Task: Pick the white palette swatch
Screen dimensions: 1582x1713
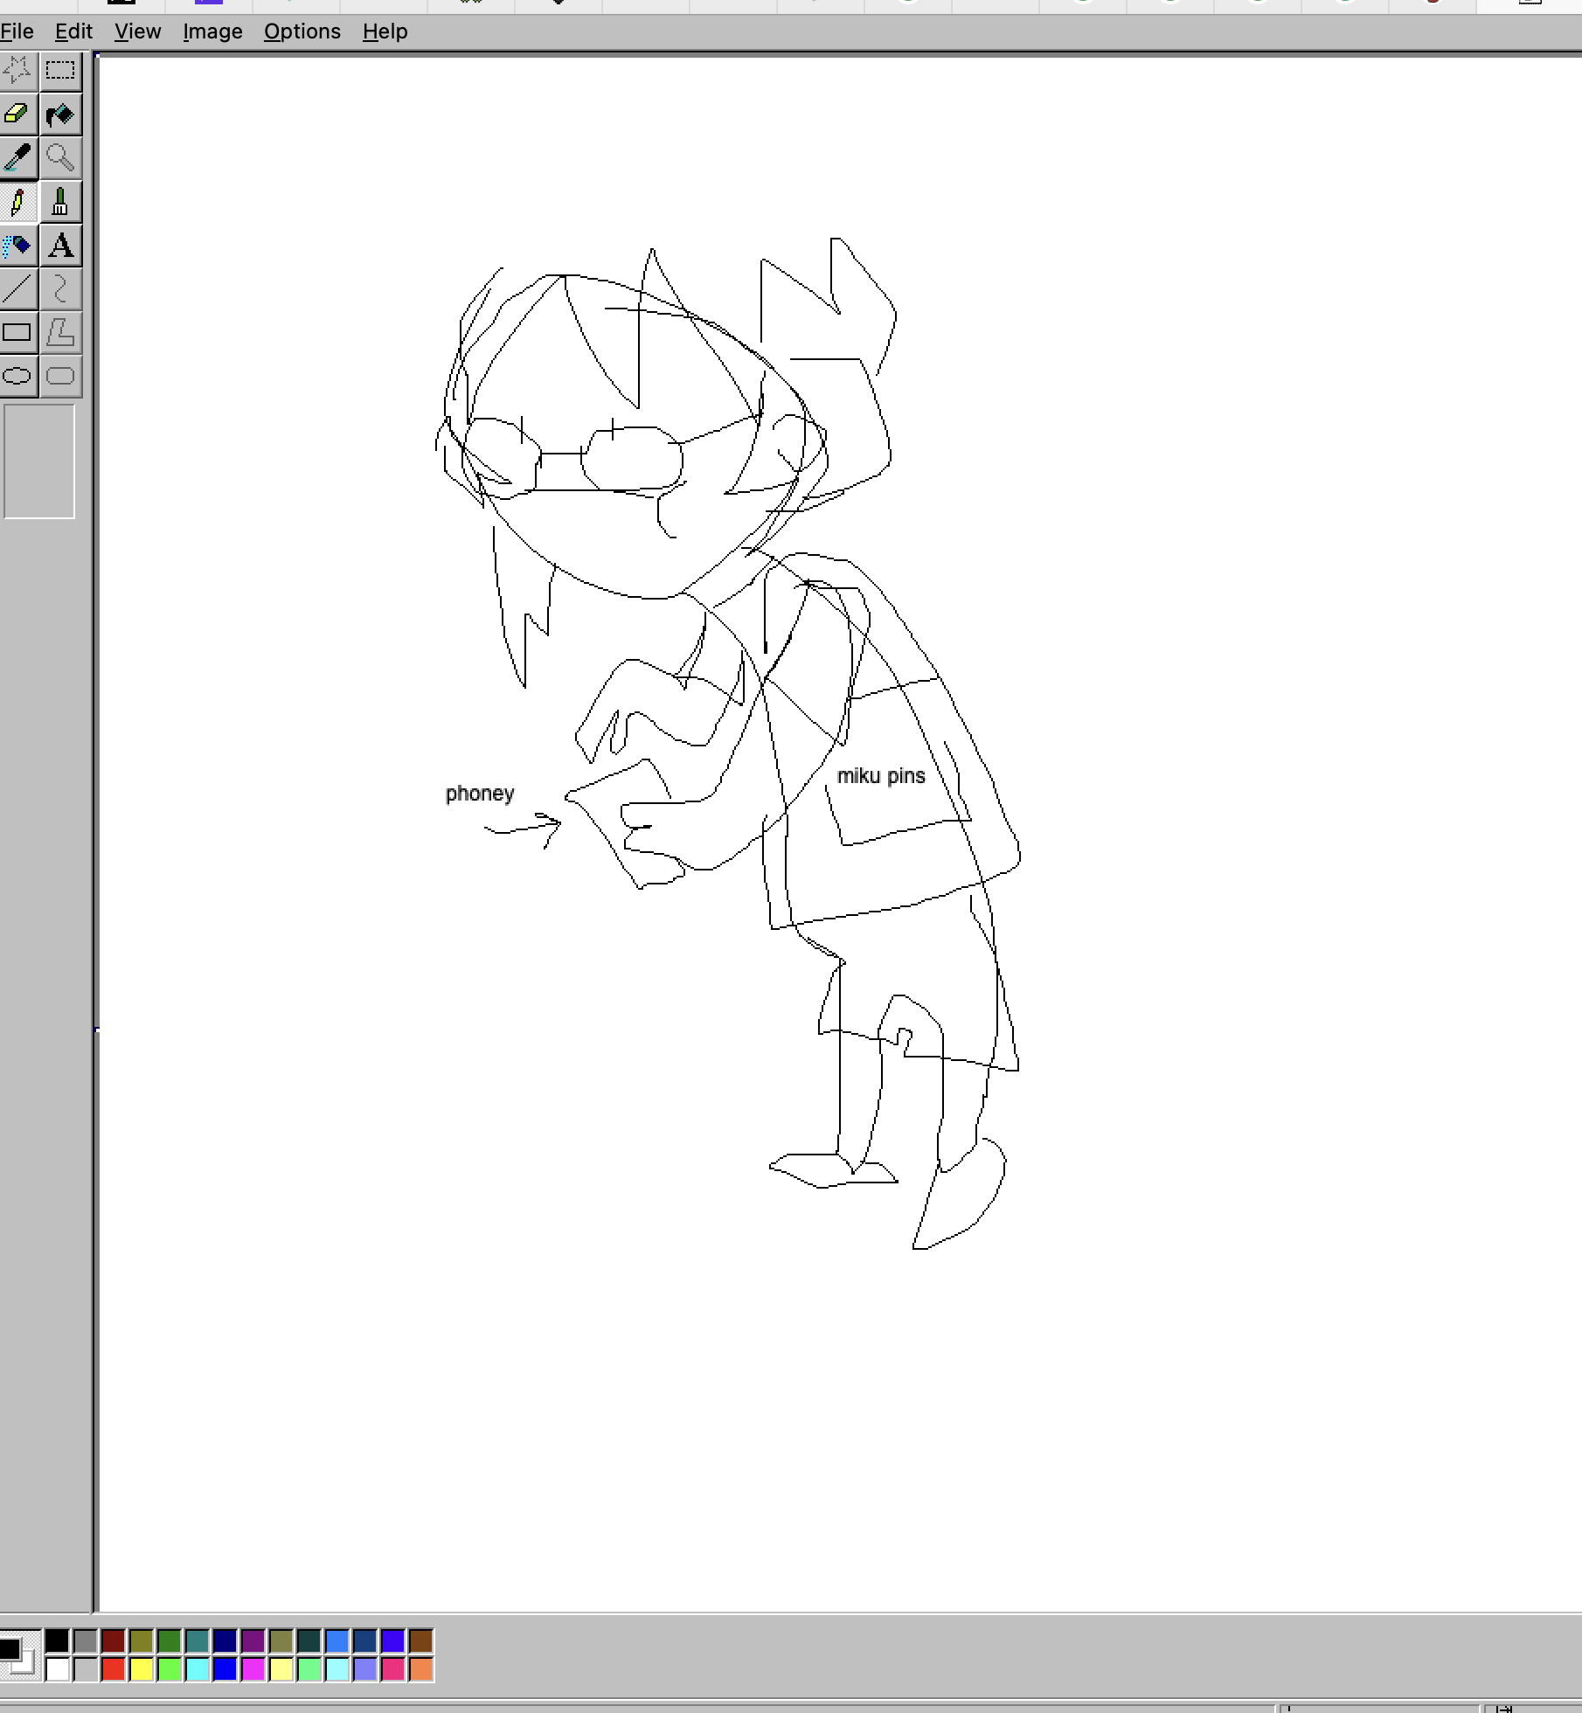Action: [58, 1669]
